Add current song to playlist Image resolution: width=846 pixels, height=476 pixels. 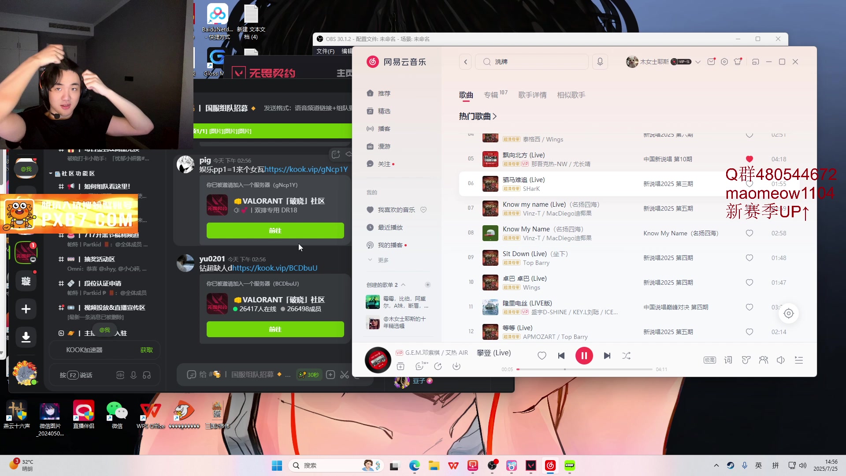coord(401,366)
